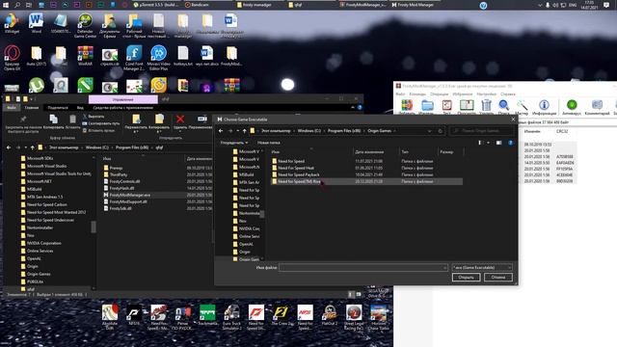The image size is (617, 347).
Task: Select Need for Speed Carbon in Explorer tree
Action: coord(46,204)
